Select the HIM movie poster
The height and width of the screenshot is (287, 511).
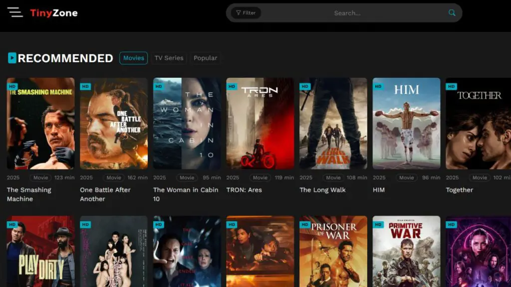pyautogui.click(x=406, y=125)
